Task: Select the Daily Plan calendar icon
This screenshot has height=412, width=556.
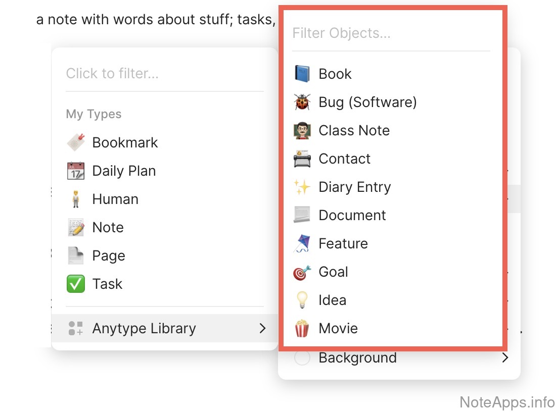Action: (76, 171)
